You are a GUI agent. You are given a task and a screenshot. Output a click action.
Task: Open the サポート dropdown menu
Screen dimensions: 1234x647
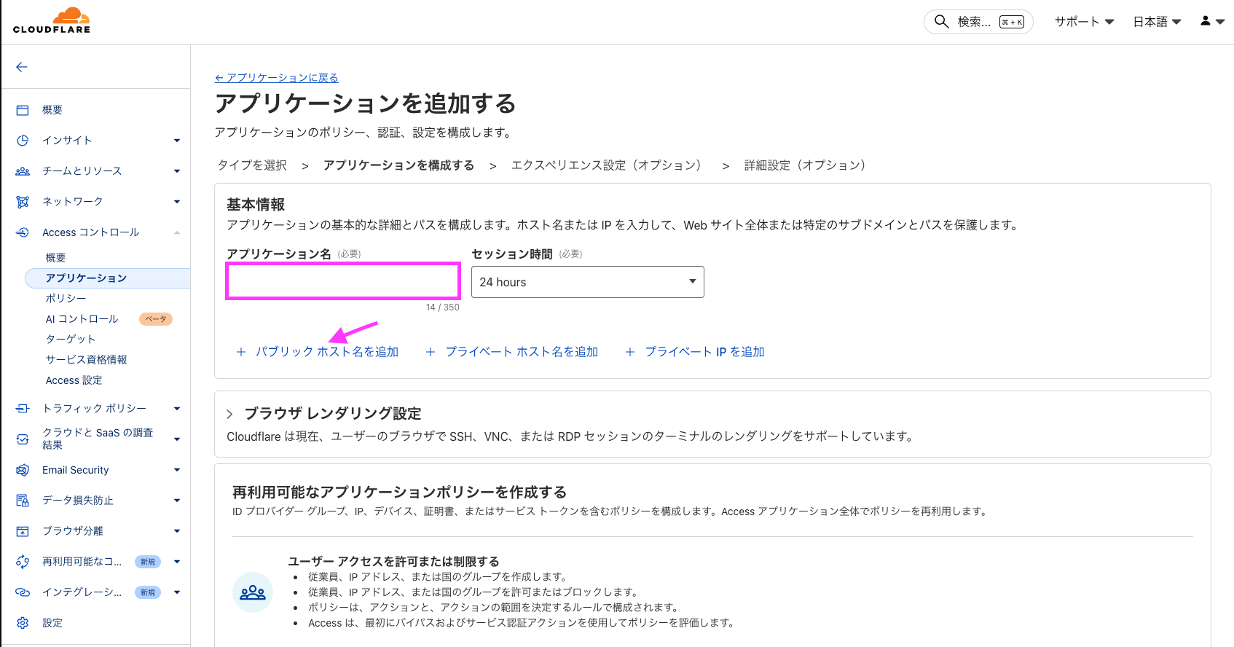[x=1084, y=22]
